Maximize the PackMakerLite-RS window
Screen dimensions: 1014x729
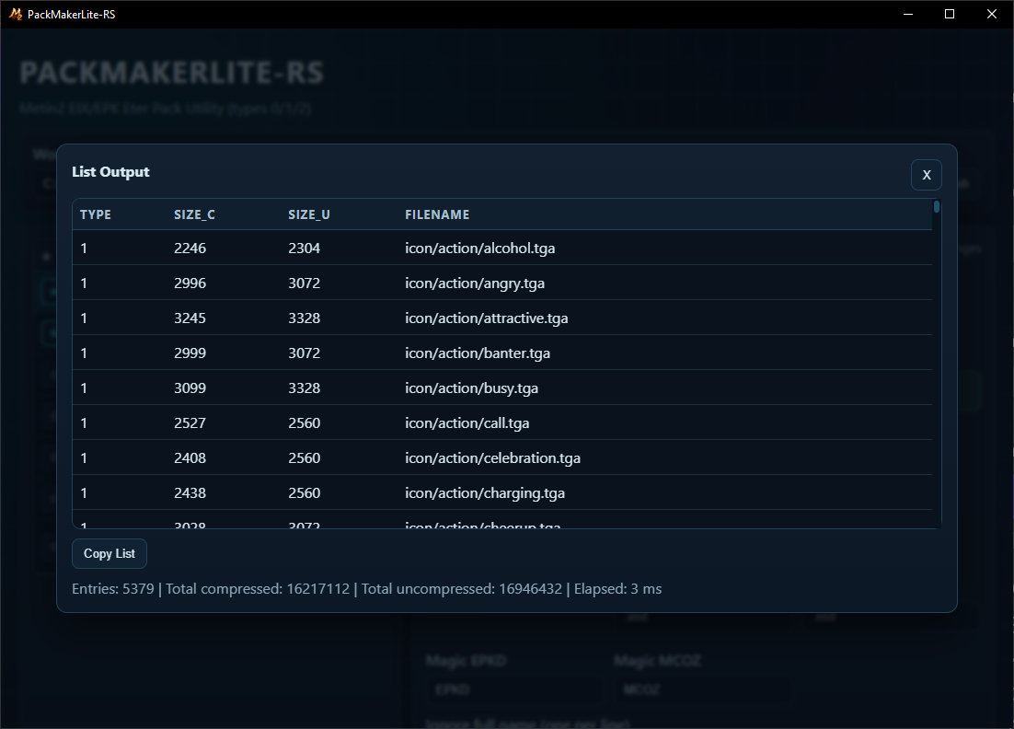(x=950, y=14)
